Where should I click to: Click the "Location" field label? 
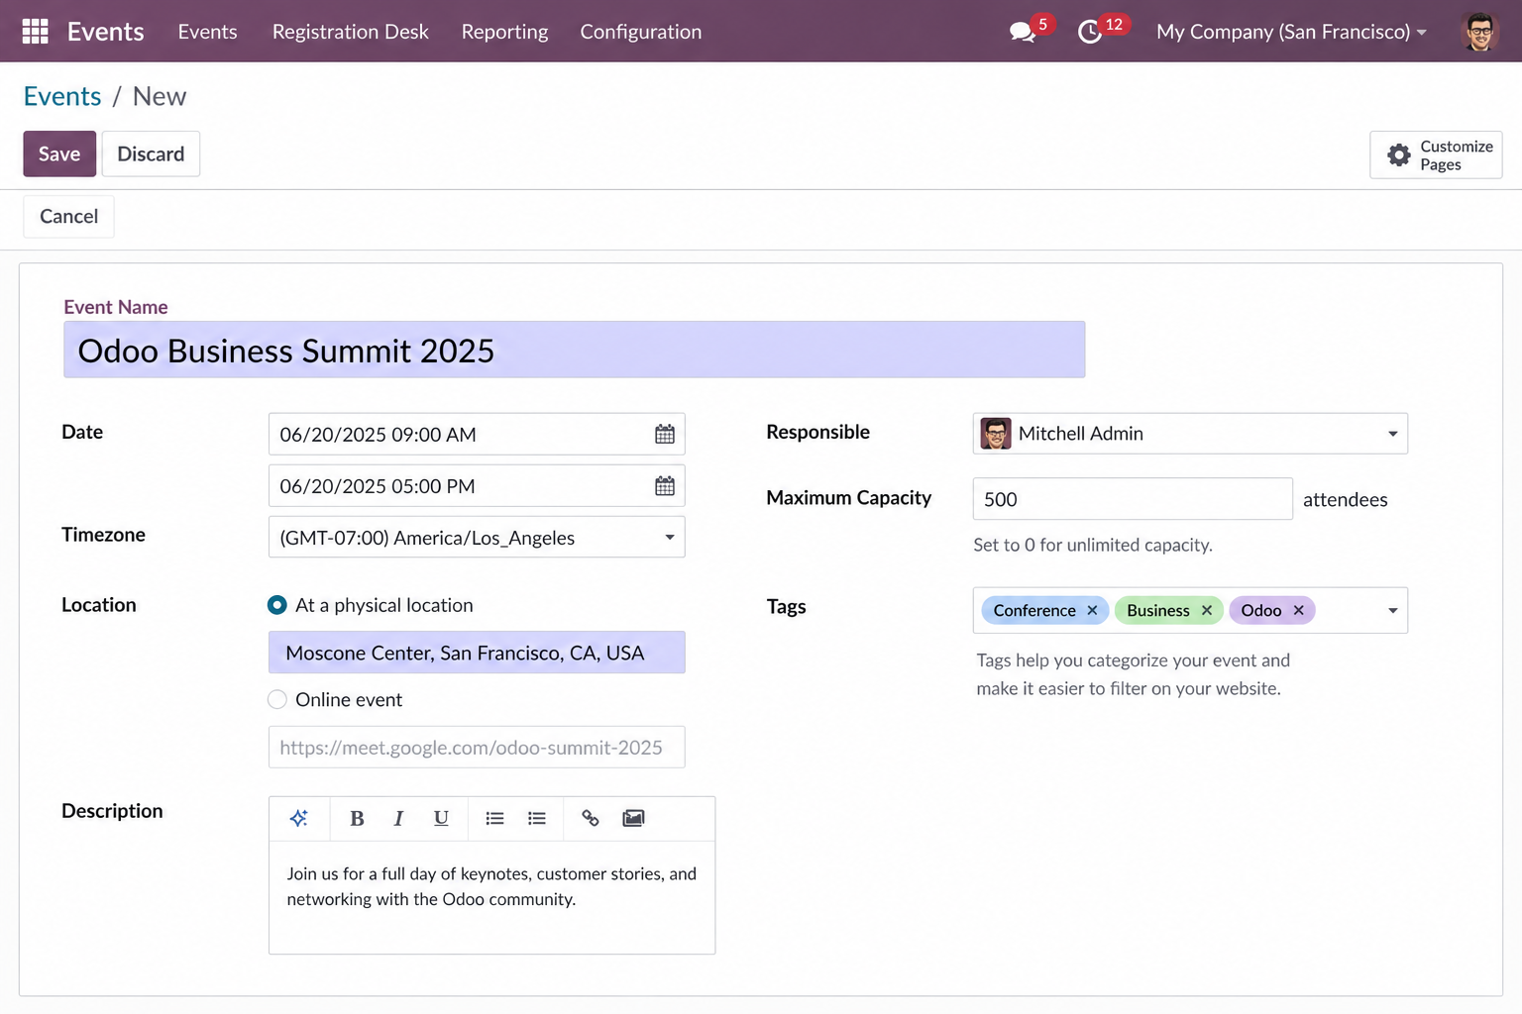(98, 605)
